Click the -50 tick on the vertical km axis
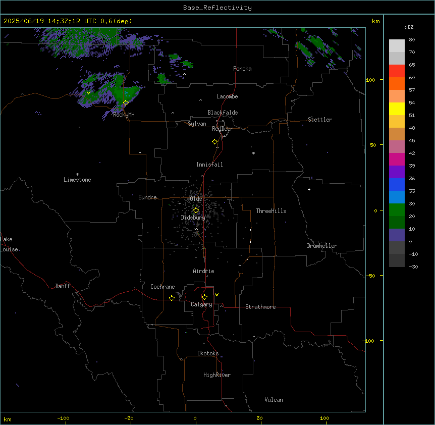 tap(370, 276)
